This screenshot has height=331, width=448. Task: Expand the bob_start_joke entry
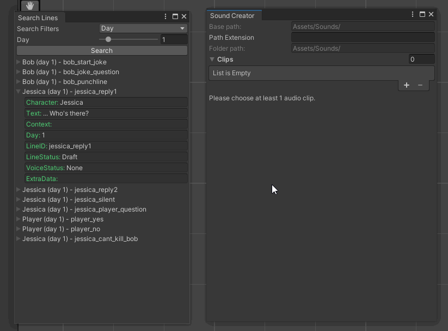pos(18,62)
